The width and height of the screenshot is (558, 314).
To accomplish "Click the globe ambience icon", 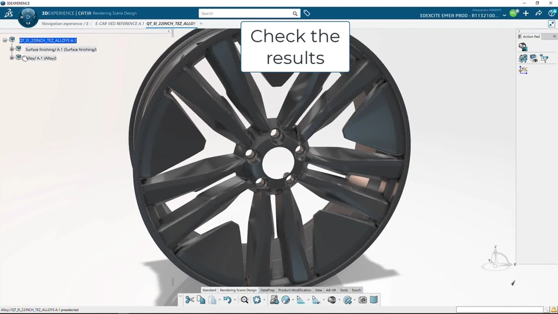I will pyautogui.click(x=285, y=300).
